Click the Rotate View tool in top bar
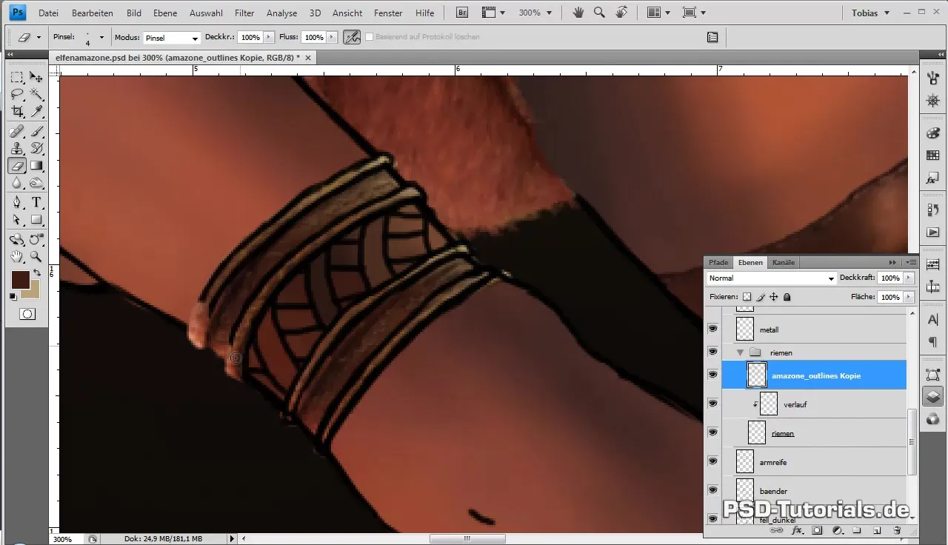 tap(621, 13)
